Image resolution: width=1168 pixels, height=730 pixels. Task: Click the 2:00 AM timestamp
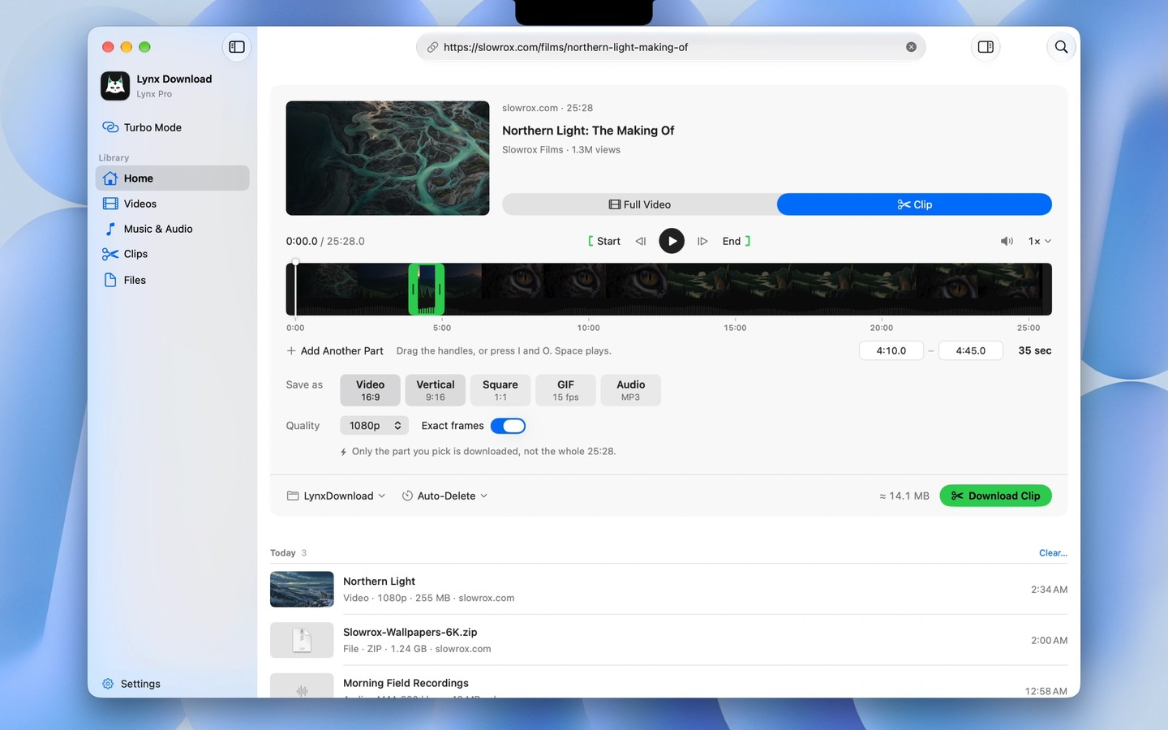coord(1049,641)
